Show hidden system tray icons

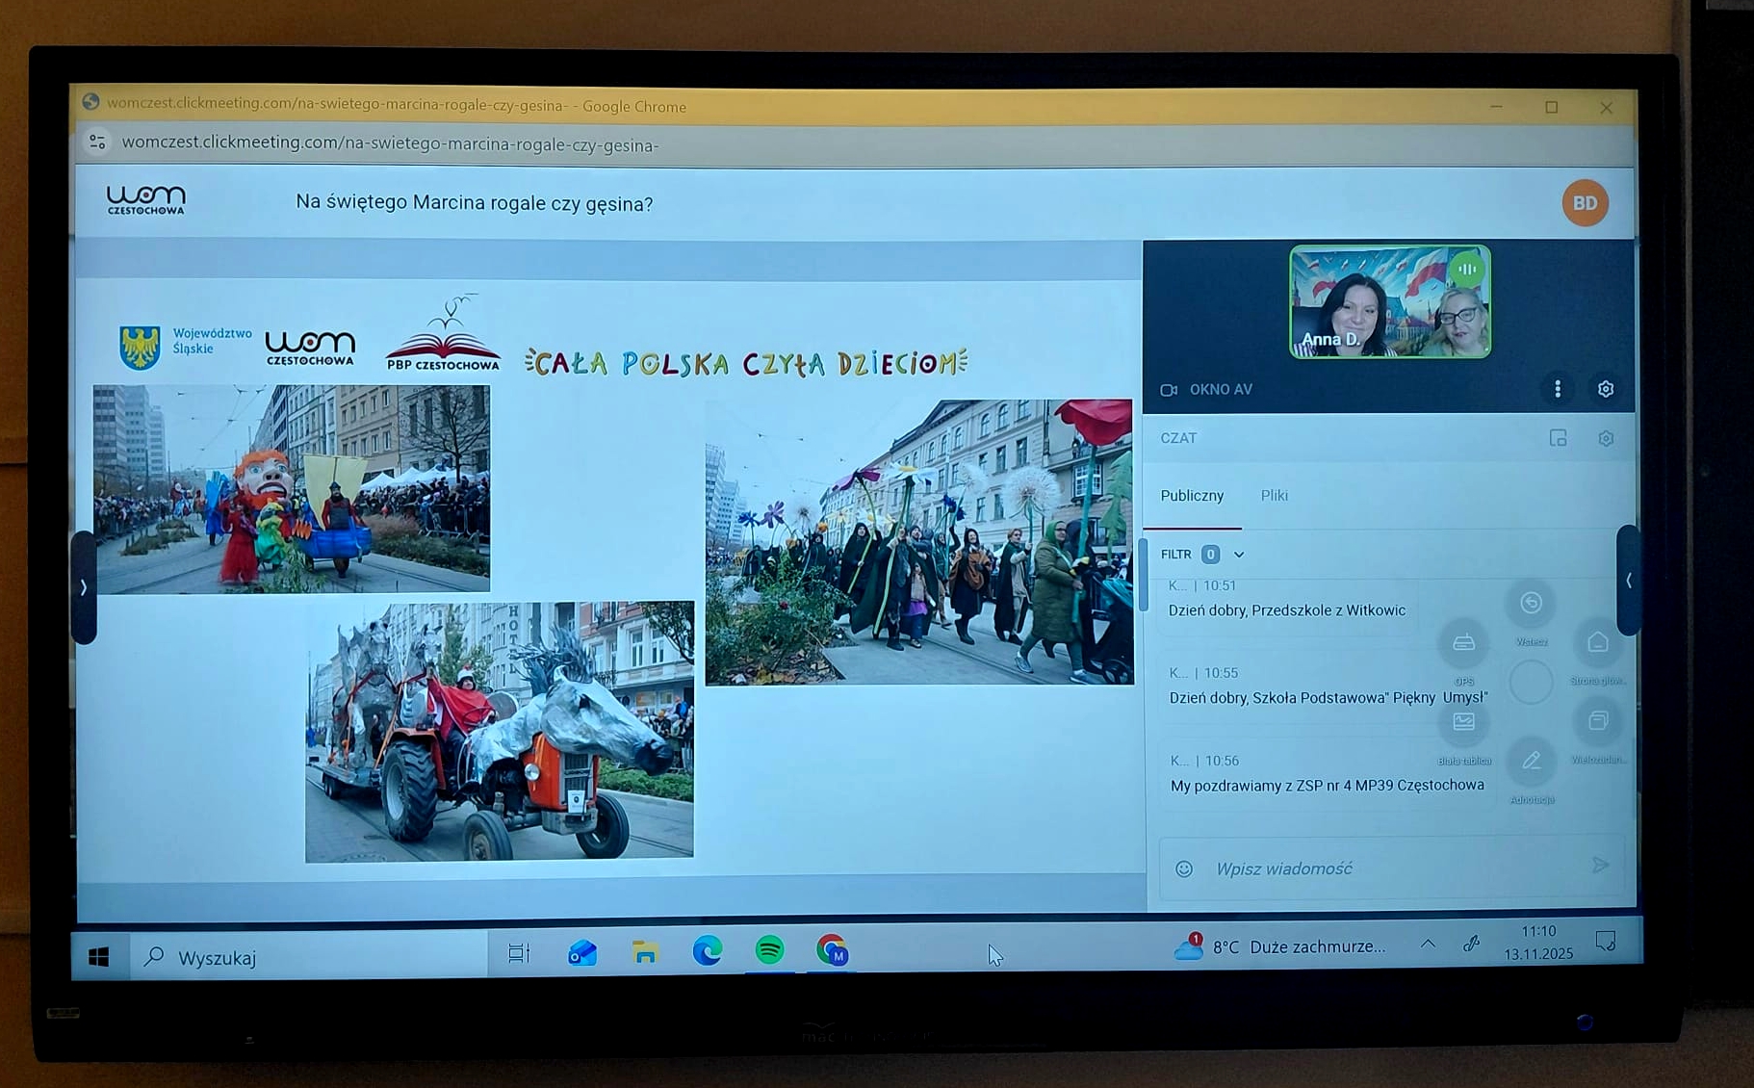point(1428,945)
